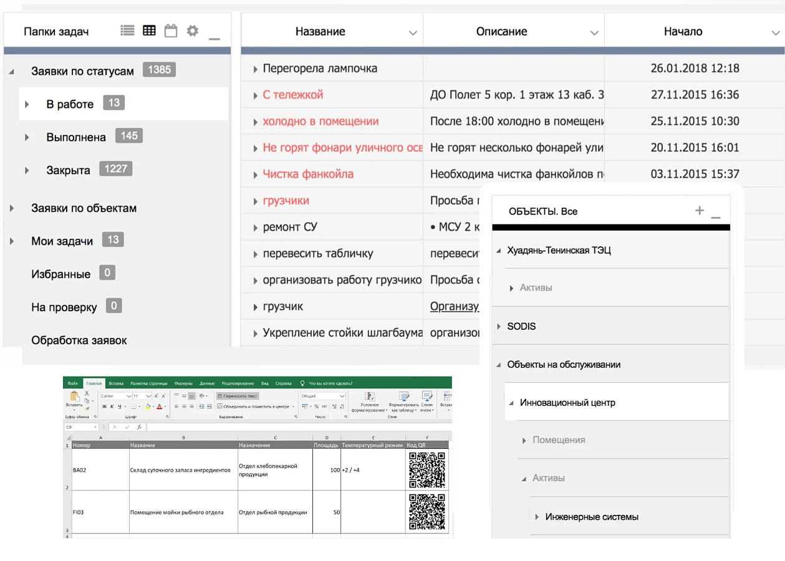Switch task folders to table grid view
Viewport: 785px width, 561px height.
(149, 30)
